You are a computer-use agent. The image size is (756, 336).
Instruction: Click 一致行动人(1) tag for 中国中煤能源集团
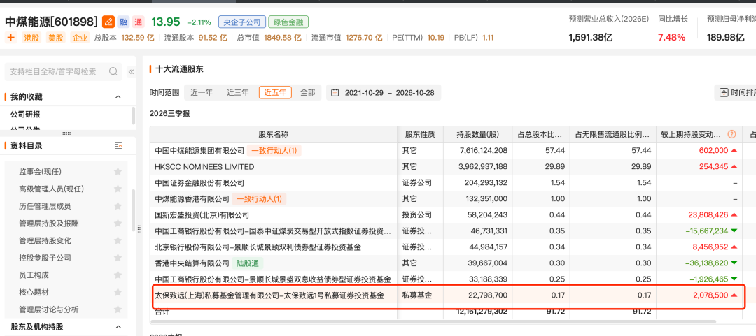[274, 151]
